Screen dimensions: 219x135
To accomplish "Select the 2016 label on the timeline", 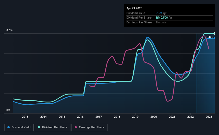I will tap(80, 117).
